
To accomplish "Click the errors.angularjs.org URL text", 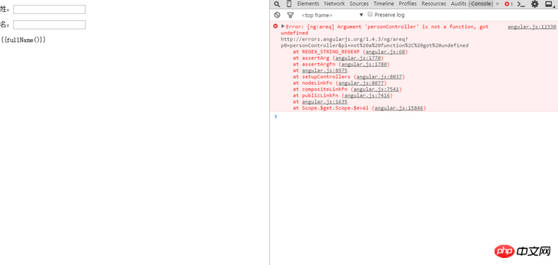I will [375, 43].
